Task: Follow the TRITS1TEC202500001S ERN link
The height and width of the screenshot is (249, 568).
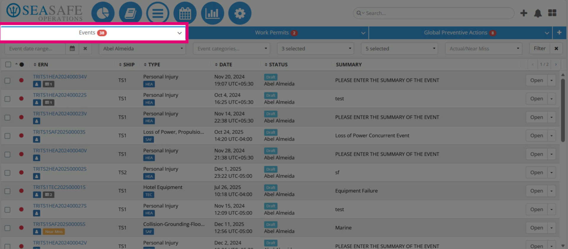Action: 59,187
